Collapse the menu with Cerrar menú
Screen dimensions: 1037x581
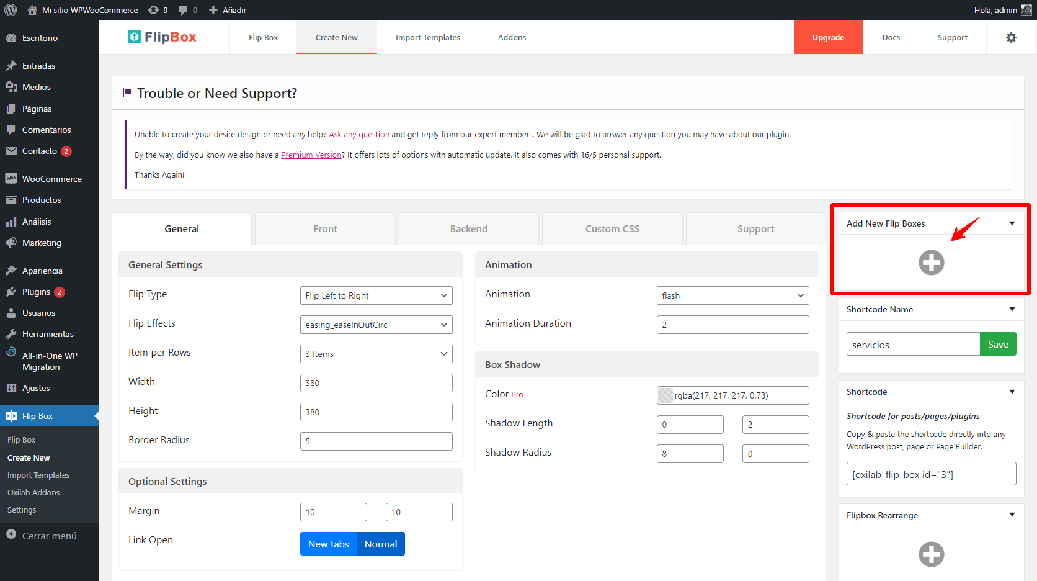click(x=50, y=536)
